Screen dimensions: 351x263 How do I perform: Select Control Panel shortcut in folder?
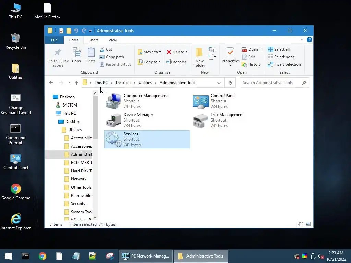tap(234, 101)
